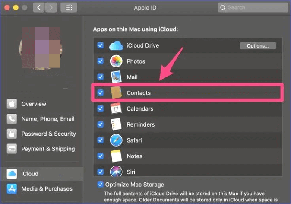Toggle the Safari checkbox
The image size is (291, 204).
101,140
